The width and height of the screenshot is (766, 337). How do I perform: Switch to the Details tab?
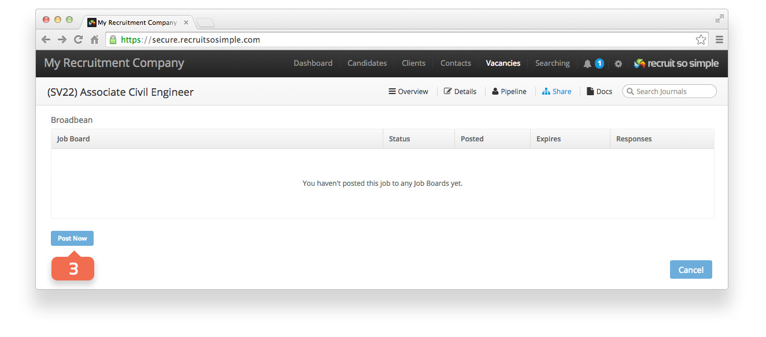(x=460, y=91)
